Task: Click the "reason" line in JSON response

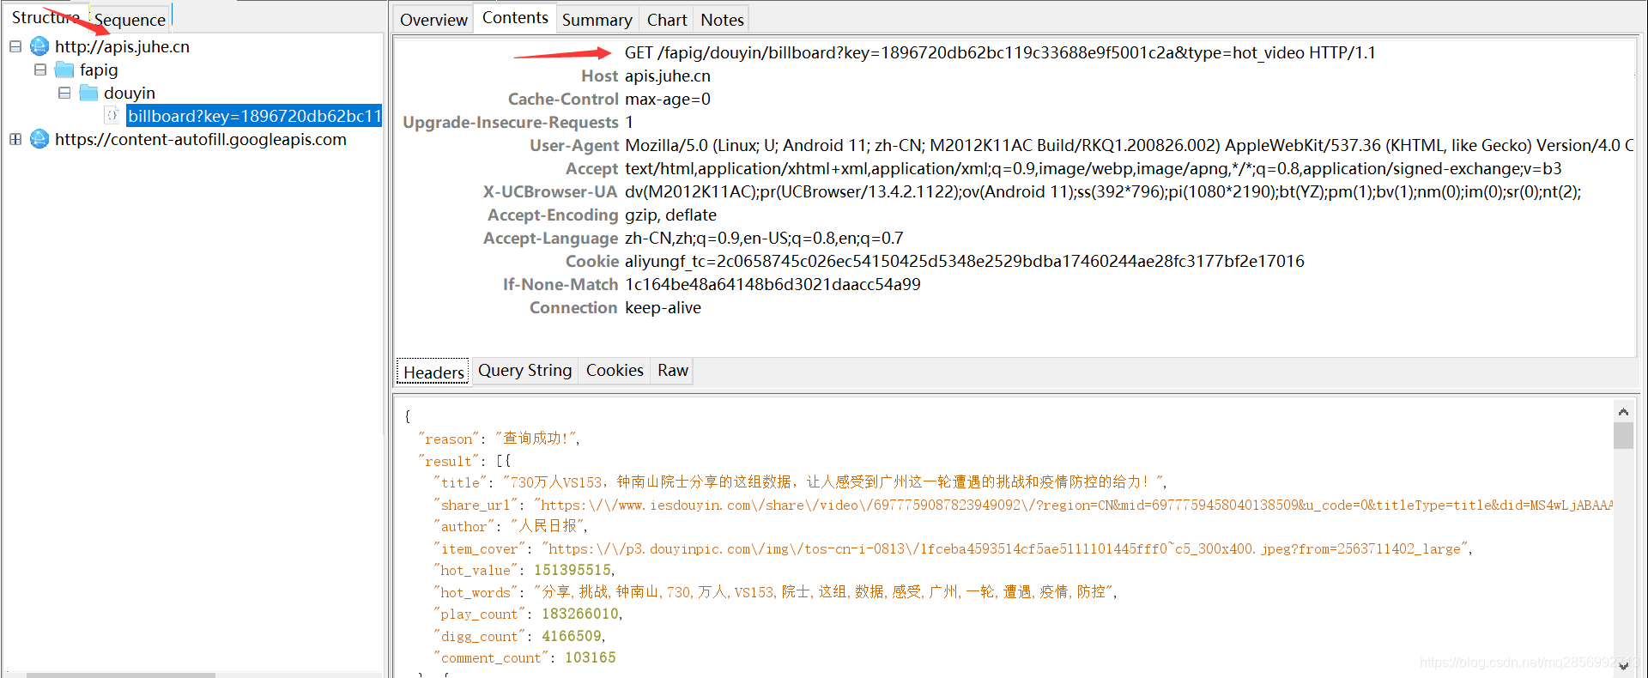Action: (x=499, y=439)
